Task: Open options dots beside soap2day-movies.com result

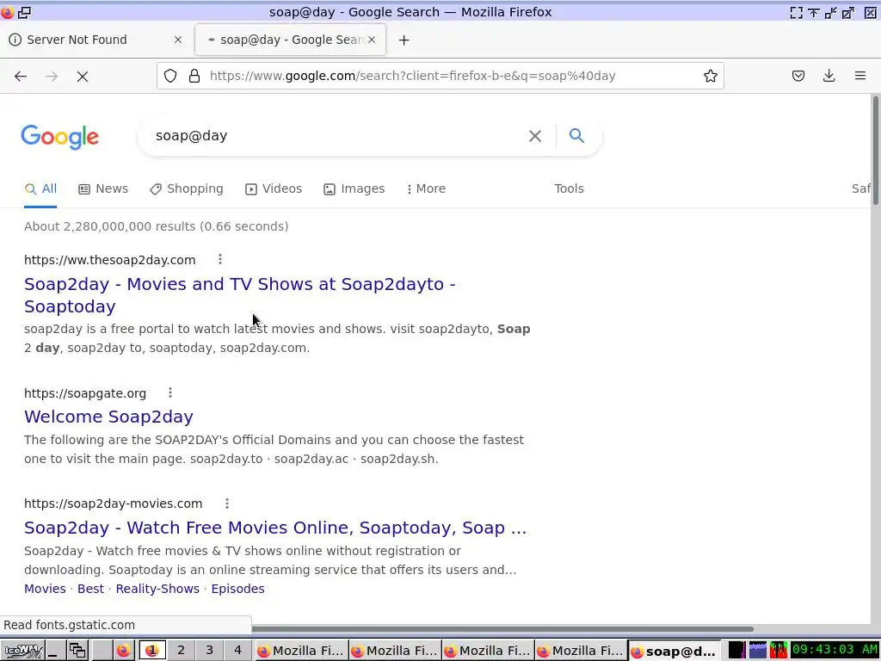Action: click(x=227, y=503)
